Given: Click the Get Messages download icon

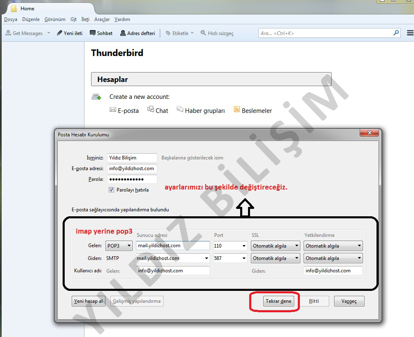Looking at the screenshot, I should pyautogui.click(x=8, y=33).
